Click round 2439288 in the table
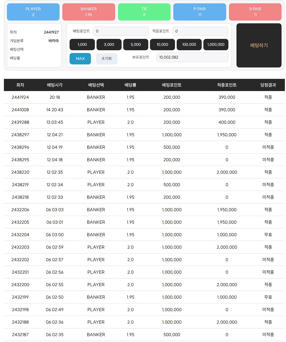The height and width of the screenshot is (342, 286). (20, 122)
